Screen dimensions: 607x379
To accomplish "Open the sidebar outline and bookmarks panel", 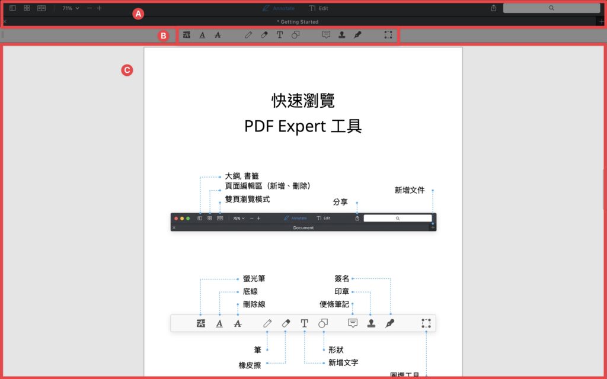I will coord(12,8).
